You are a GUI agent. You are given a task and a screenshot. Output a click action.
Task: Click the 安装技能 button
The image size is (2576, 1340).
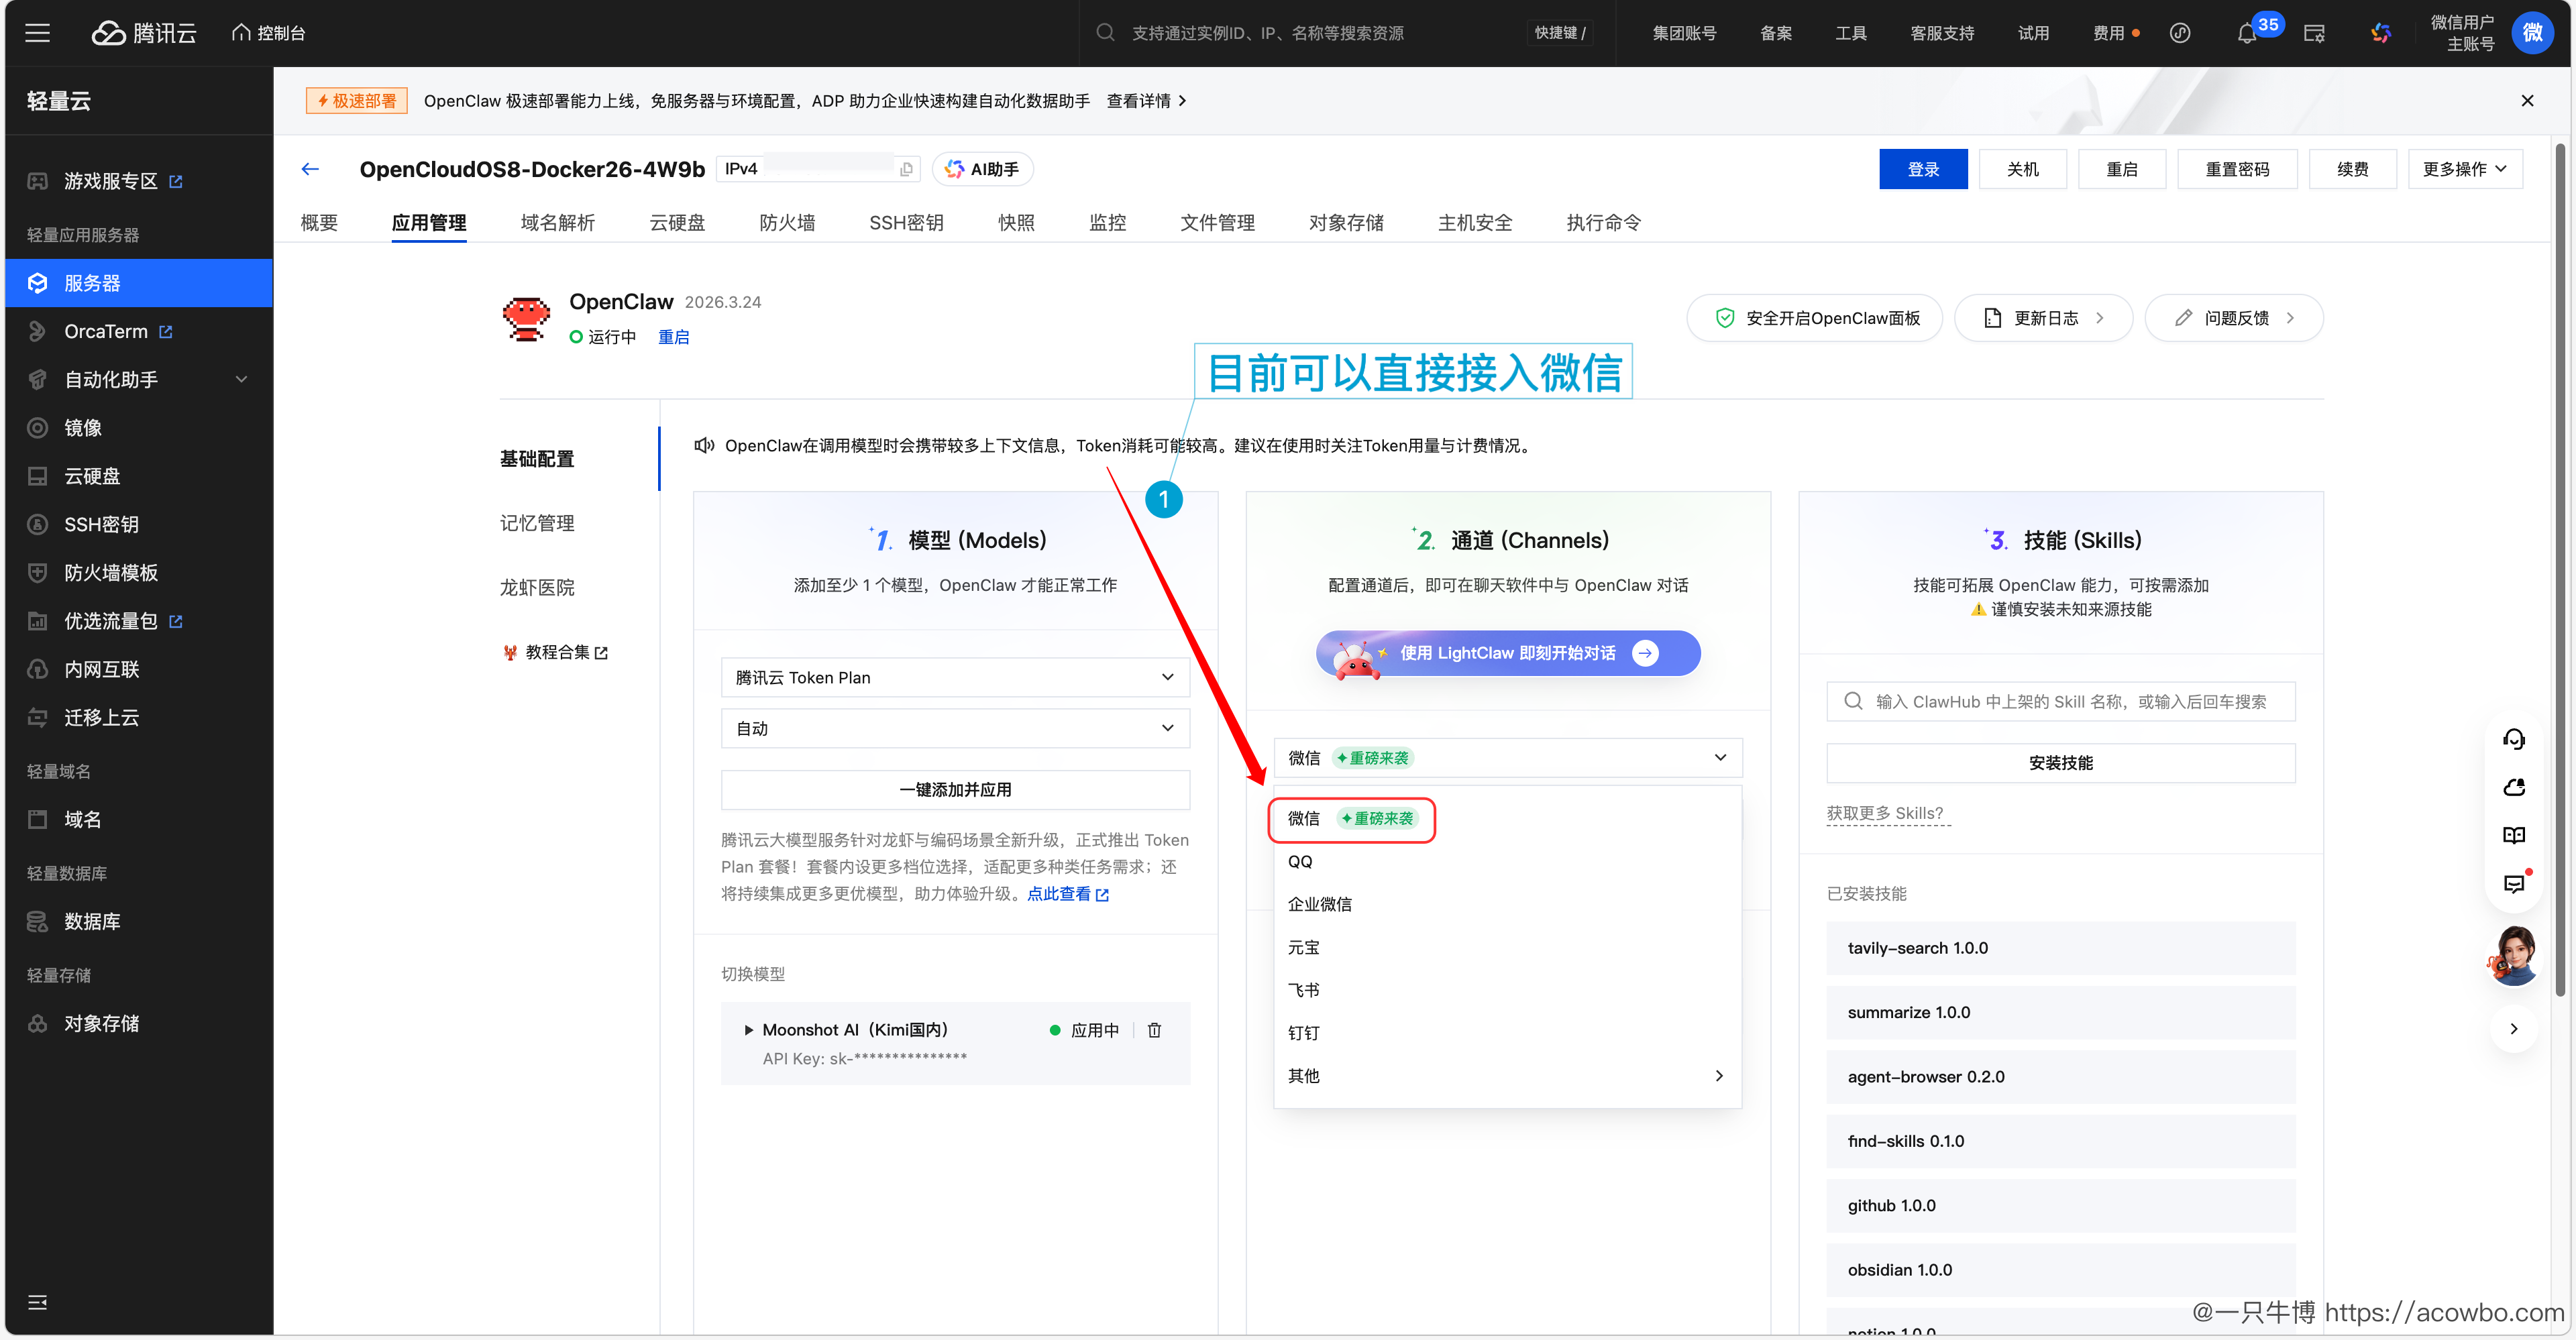pyautogui.click(x=2060, y=763)
